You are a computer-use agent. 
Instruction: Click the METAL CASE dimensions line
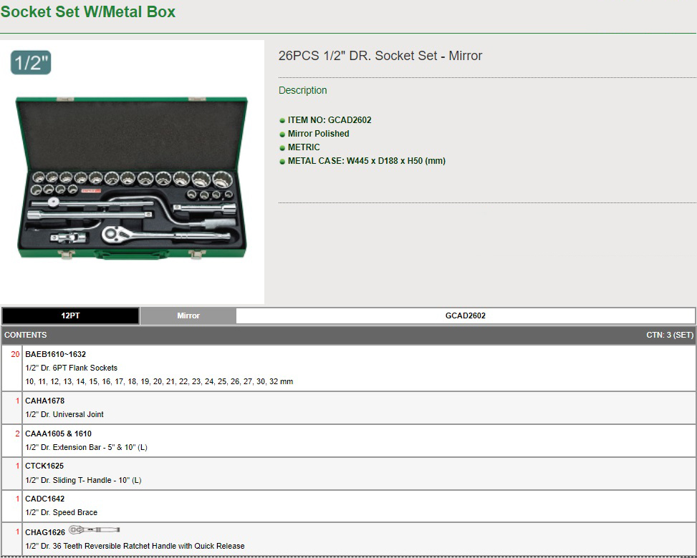click(x=366, y=161)
